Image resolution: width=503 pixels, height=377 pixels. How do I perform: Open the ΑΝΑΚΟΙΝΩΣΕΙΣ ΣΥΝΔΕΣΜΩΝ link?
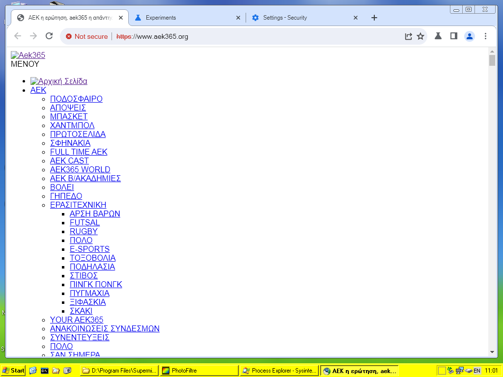point(105,328)
